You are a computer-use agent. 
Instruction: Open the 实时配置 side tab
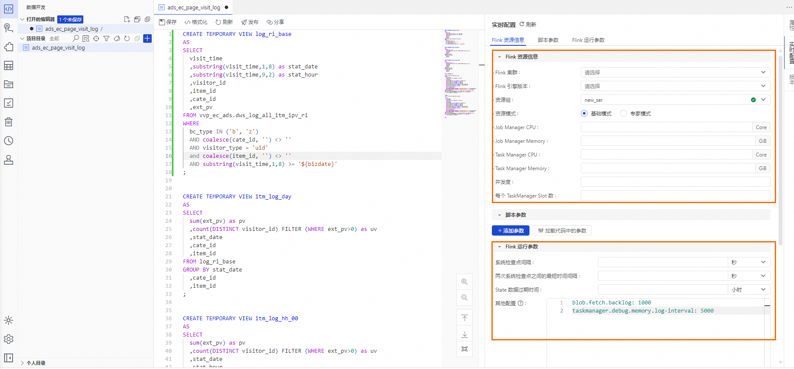[791, 53]
